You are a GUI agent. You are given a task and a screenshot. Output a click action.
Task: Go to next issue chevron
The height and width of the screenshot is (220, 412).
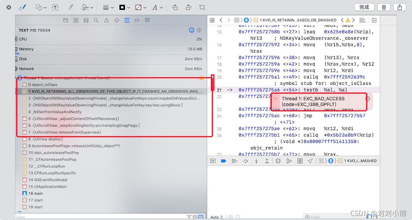[x=354, y=20]
